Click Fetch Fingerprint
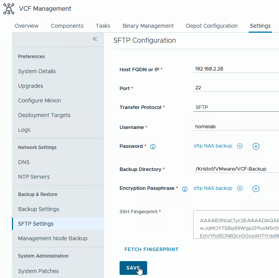The height and width of the screenshot is (278, 279). click(x=151, y=250)
